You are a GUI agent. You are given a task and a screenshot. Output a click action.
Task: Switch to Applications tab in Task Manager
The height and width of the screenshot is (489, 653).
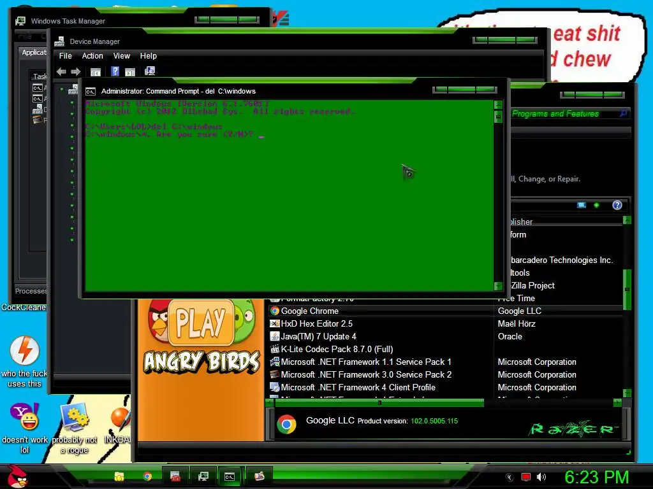(x=33, y=52)
